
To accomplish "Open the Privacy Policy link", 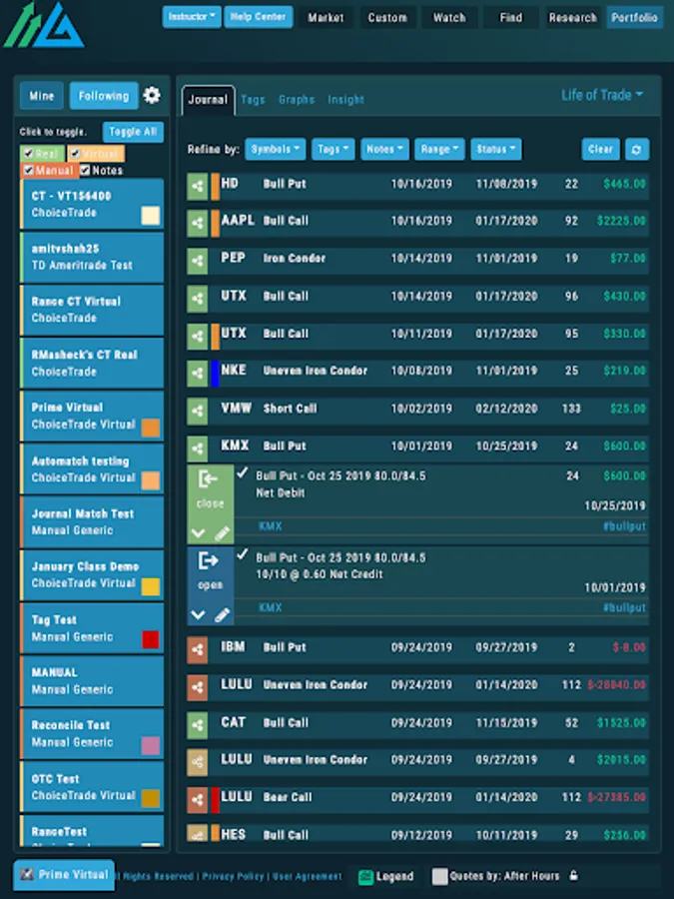I will [233, 876].
